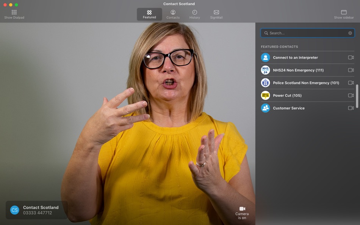This screenshot has height=225, width=360.
Task: Click the NHS24 logo avatar
Action: point(266,70)
